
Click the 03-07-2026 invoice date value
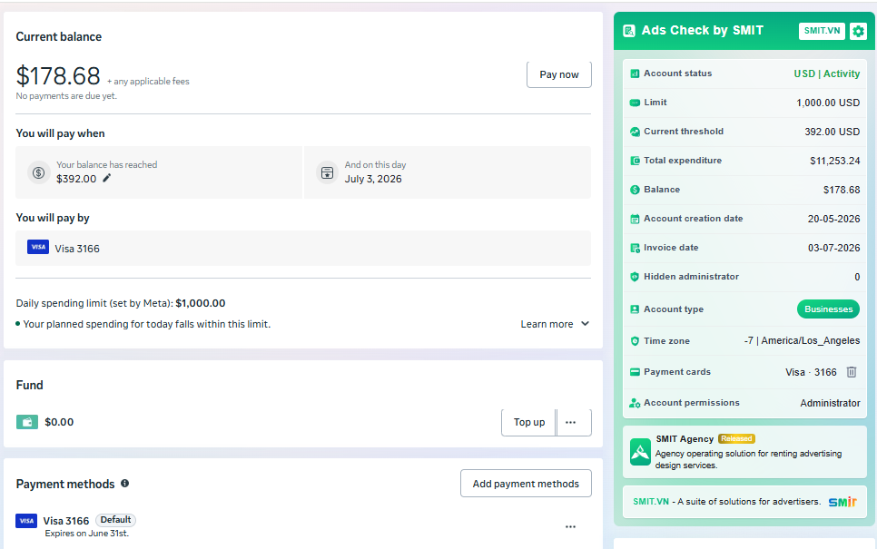click(834, 249)
